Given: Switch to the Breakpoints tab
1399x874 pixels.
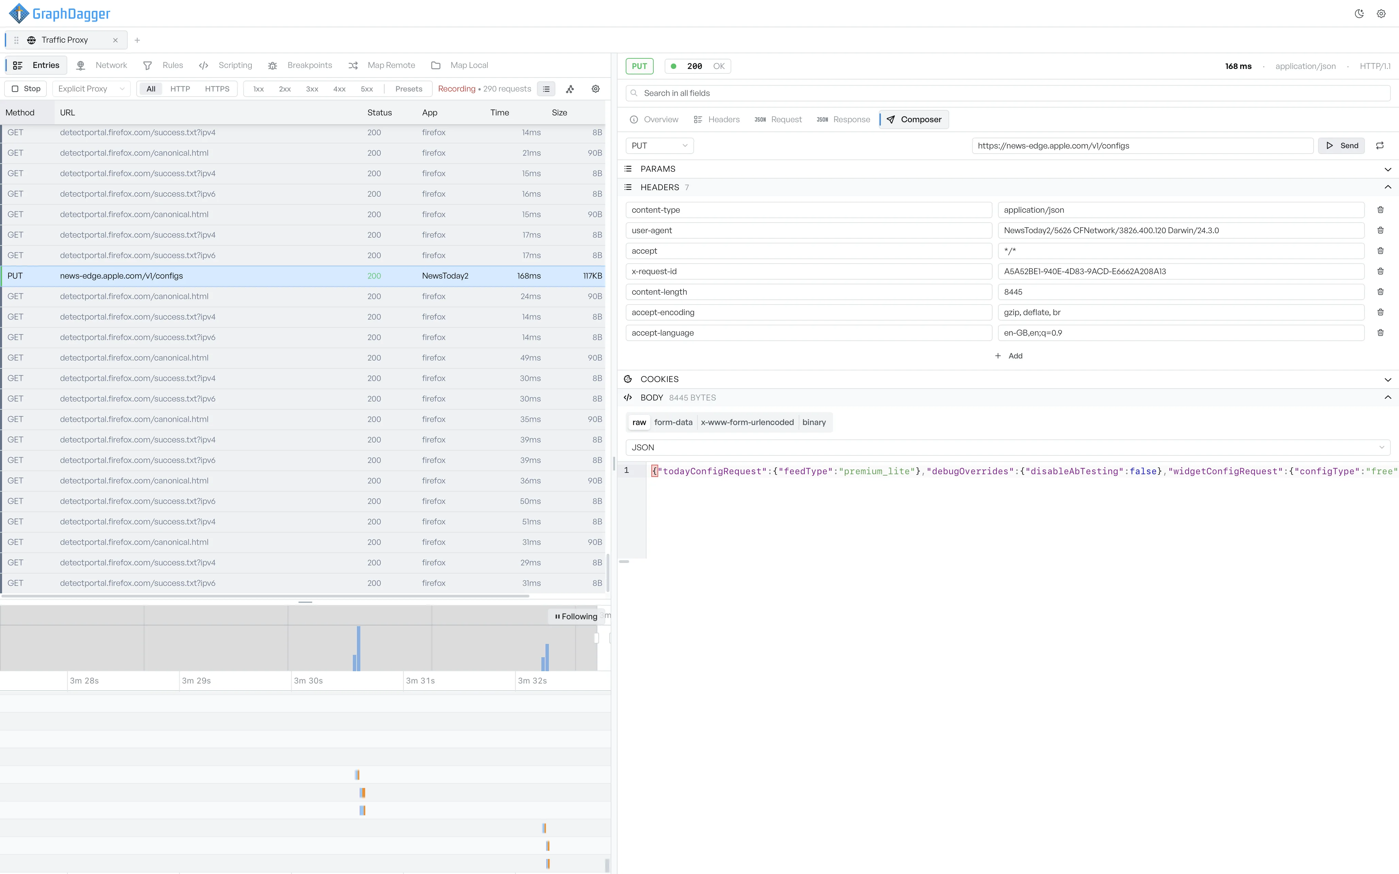Looking at the screenshot, I should point(300,65).
